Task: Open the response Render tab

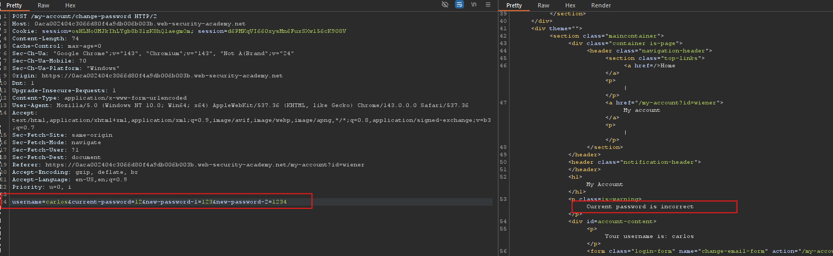Action: tap(601, 5)
